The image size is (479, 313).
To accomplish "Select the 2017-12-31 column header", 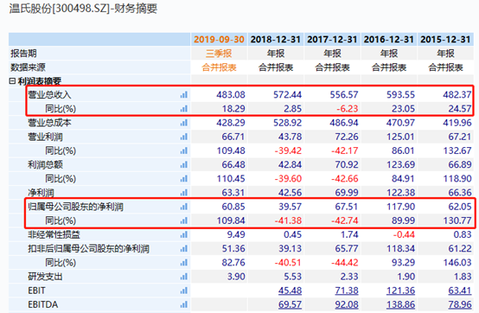I will (x=332, y=40).
